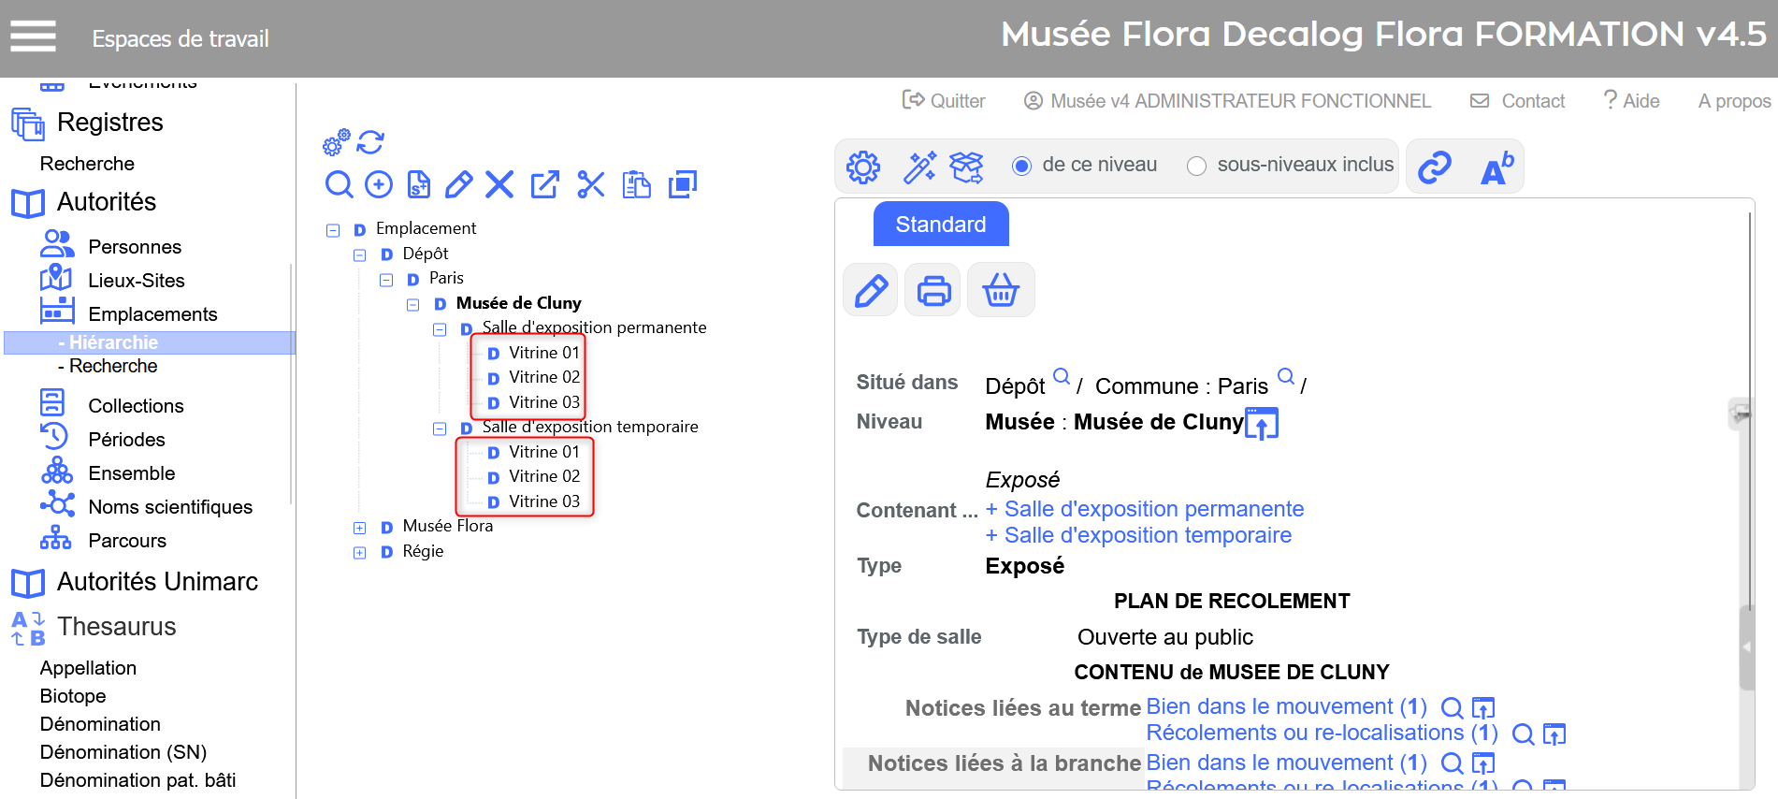Click the scissors cut icon

[x=590, y=184]
